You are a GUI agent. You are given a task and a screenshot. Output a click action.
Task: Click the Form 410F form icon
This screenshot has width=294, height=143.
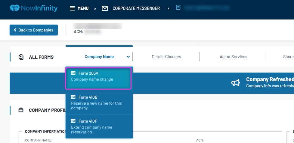(x=73, y=121)
